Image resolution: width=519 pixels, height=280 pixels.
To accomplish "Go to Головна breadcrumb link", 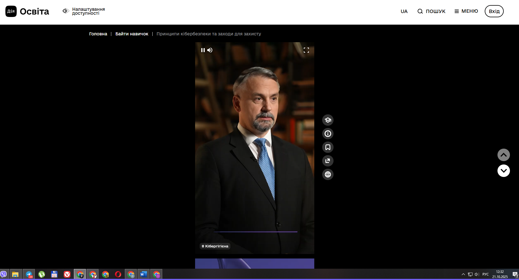I will click(98, 34).
